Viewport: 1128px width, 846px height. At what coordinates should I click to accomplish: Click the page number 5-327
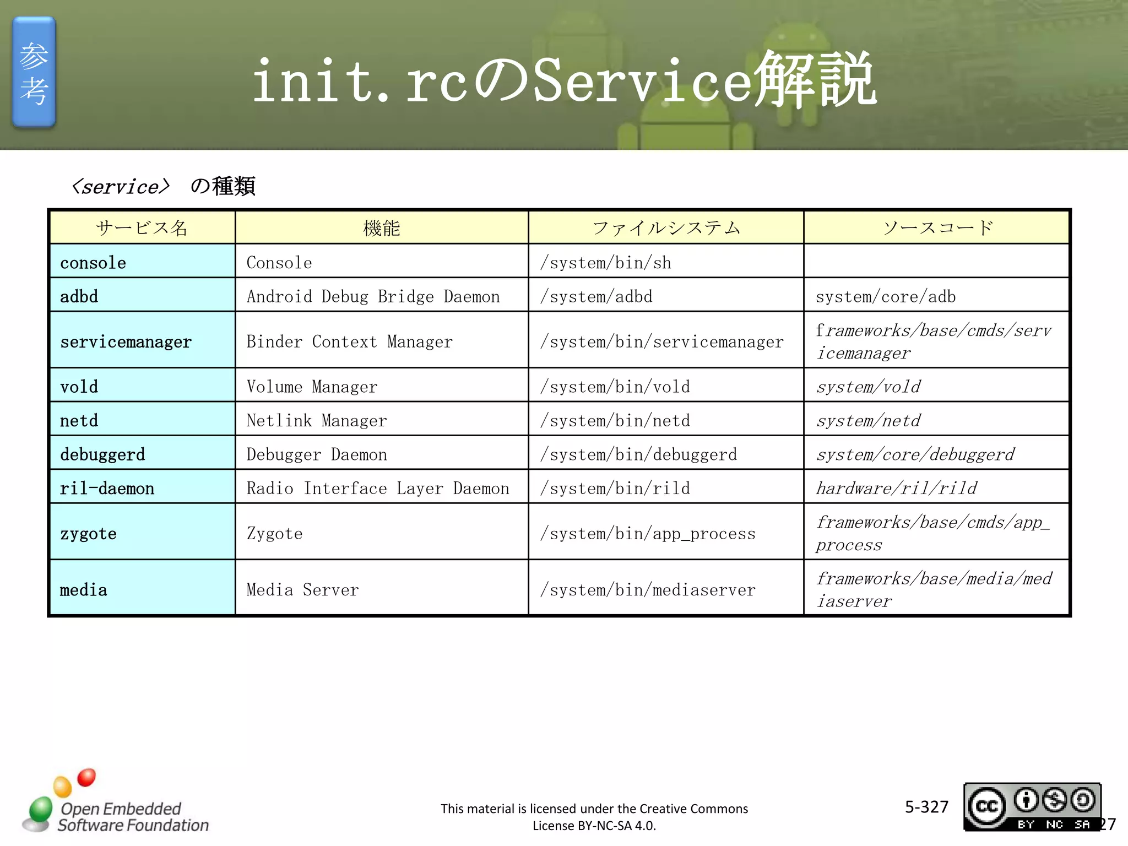tap(926, 807)
